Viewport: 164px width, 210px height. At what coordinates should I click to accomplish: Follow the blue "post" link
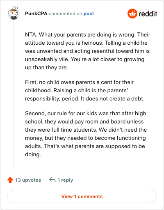coord(89,14)
